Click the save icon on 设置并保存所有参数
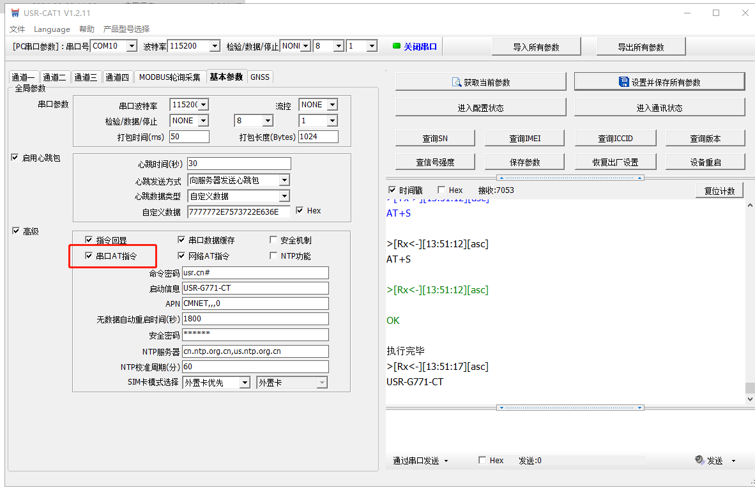Image resolution: width=755 pixels, height=490 pixels. click(x=624, y=82)
